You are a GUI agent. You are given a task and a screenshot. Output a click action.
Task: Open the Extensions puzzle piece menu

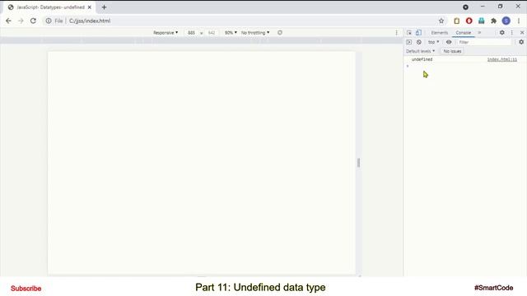tap(493, 21)
